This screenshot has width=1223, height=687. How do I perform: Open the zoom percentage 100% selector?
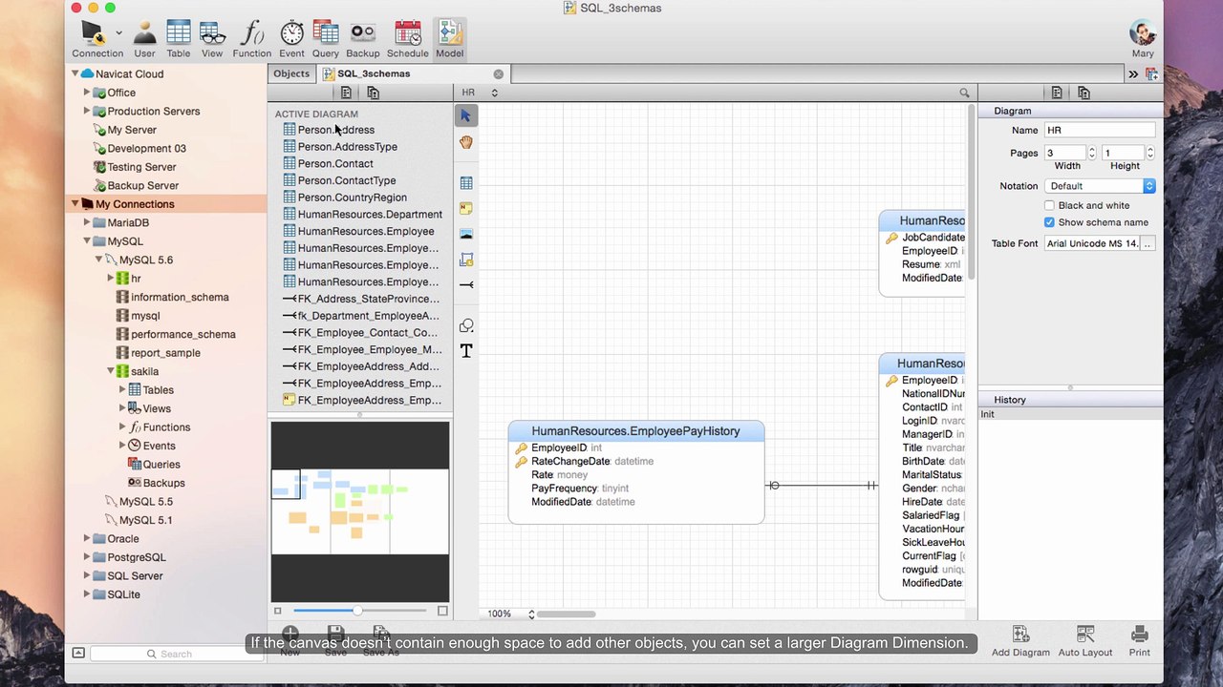(x=510, y=614)
